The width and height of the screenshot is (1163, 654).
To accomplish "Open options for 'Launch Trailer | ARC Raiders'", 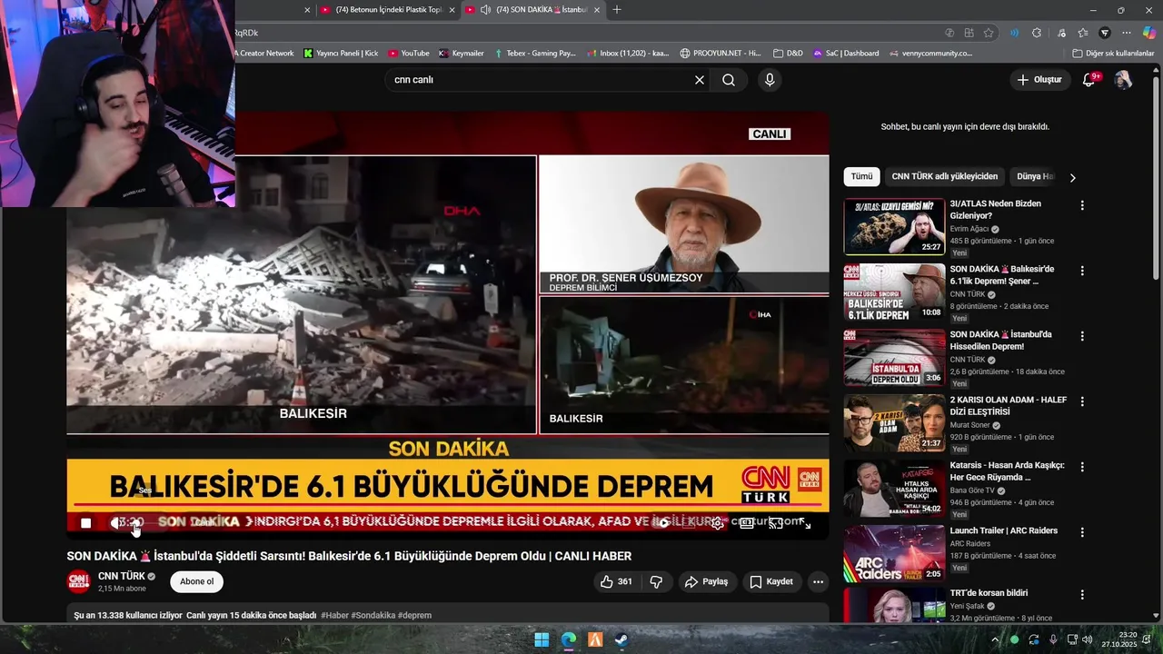I will pyautogui.click(x=1081, y=532).
